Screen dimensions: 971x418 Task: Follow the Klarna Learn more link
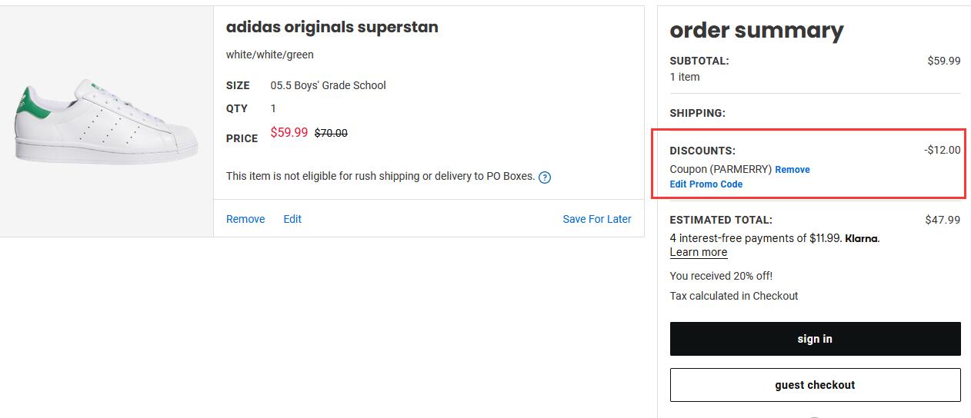699,252
